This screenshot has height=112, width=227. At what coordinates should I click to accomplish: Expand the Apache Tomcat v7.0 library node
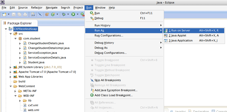pos(11,72)
